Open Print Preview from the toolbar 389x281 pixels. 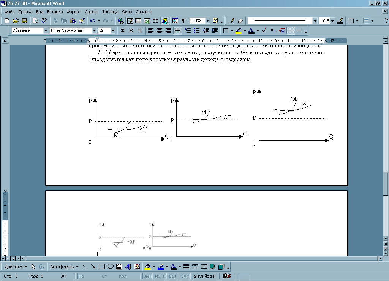click(35, 21)
